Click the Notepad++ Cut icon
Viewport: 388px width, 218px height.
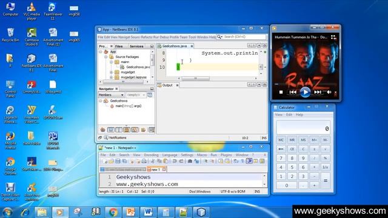tap(153, 162)
